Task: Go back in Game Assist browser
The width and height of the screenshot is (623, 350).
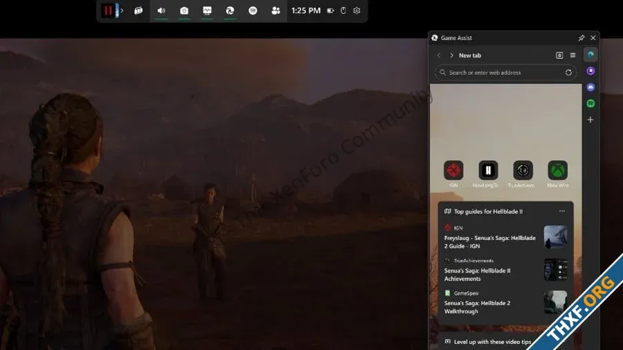Action: [439, 55]
